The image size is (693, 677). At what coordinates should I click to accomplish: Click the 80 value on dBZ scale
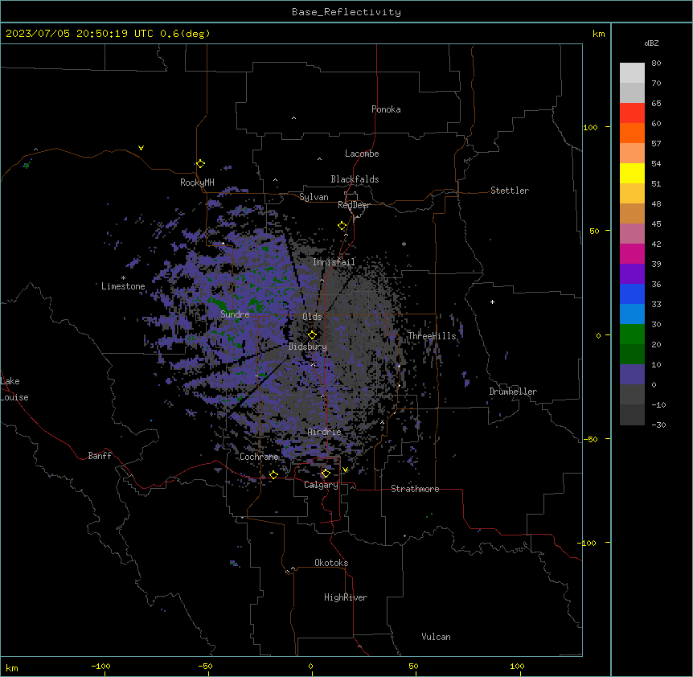656,64
